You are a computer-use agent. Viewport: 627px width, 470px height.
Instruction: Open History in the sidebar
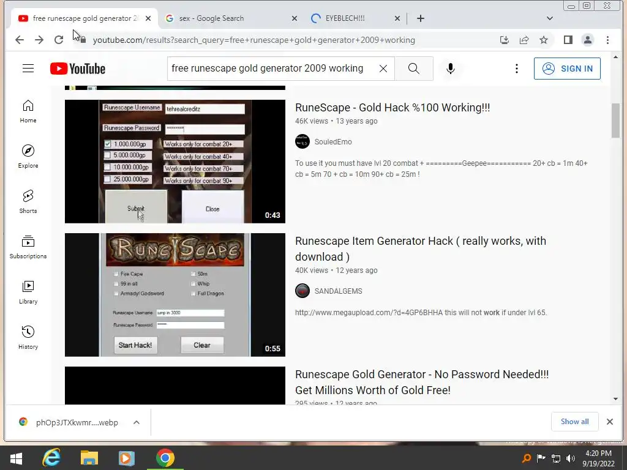coord(28,338)
